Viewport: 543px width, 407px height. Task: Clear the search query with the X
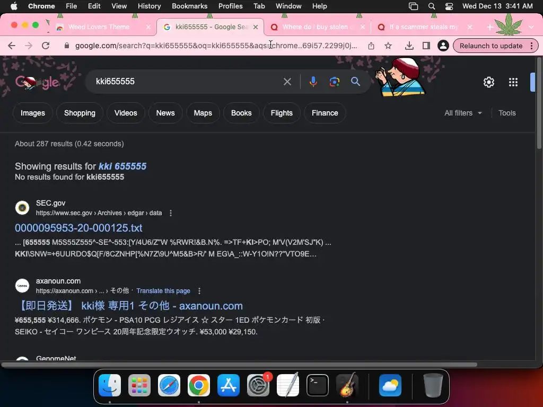click(287, 82)
